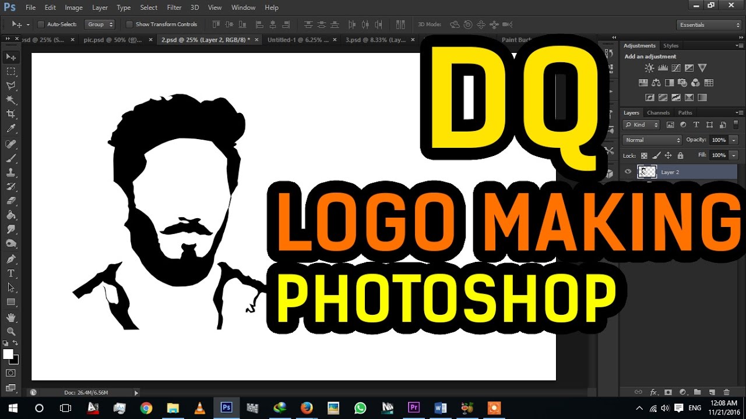Toggle Layer 2 visibility
Screen dimensions: 746x419
tap(628, 172)
